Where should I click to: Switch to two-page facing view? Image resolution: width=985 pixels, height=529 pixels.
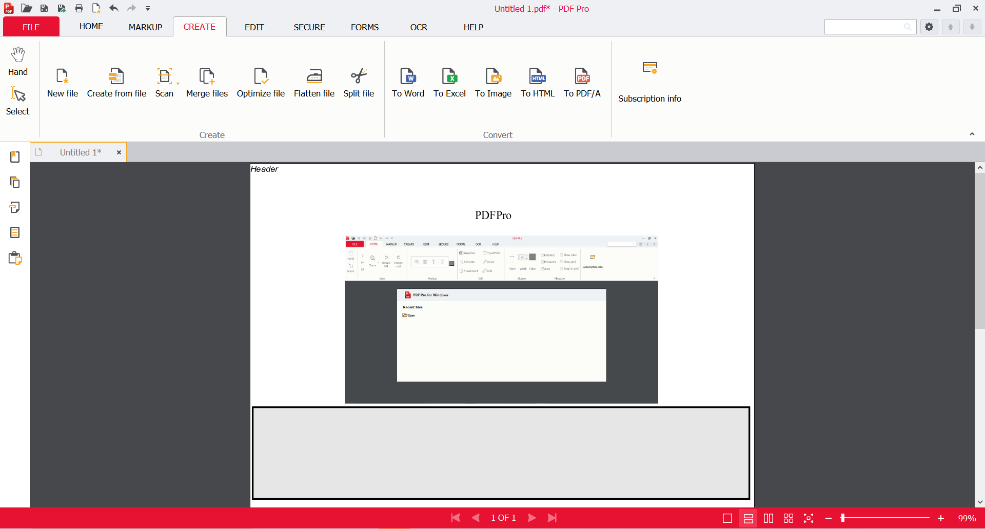point(769,519)
